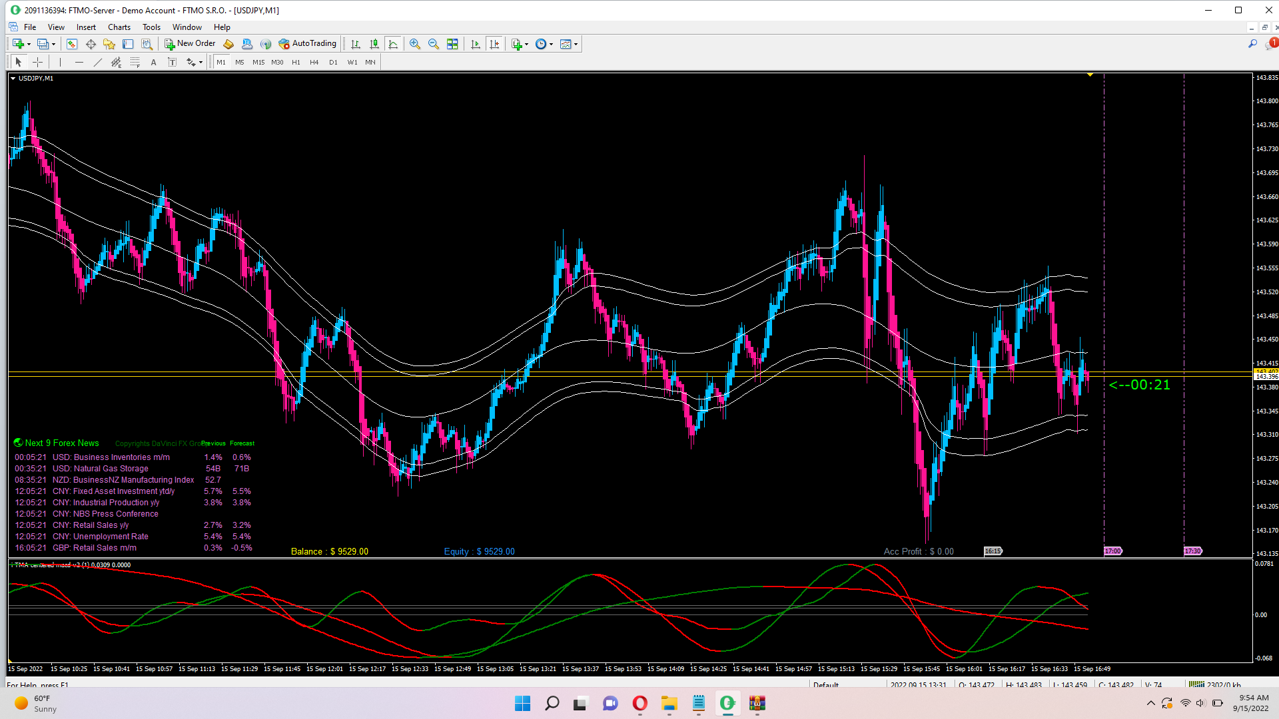The image size is (1279, 719).
Task: Zoom out of the chart
Action: [x=434, y=44]
